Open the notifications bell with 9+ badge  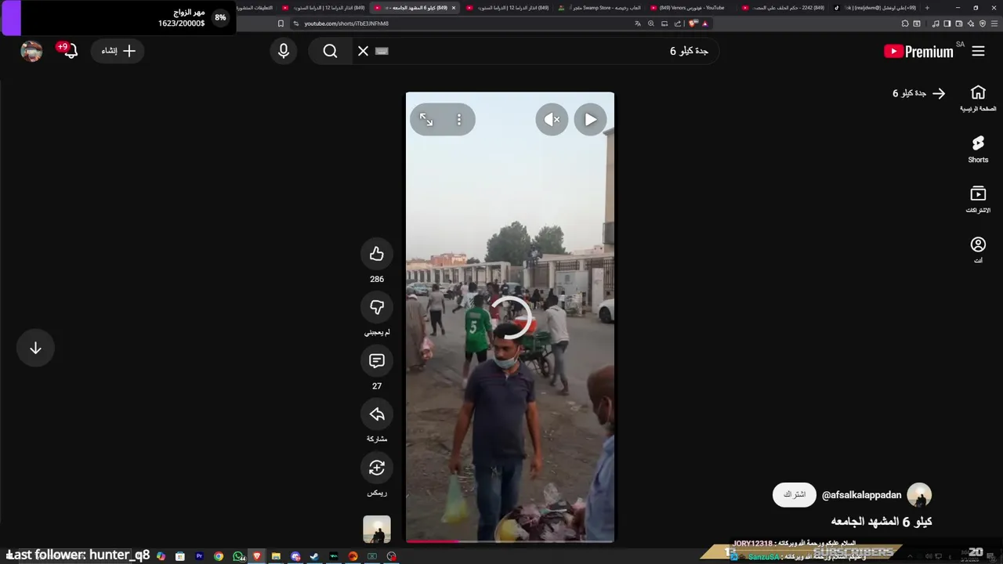click(x=69, y=51)
